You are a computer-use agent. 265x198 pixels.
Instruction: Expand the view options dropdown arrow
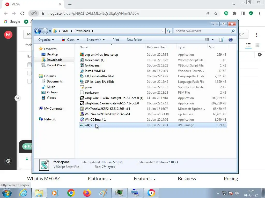(x=213, y=40)
